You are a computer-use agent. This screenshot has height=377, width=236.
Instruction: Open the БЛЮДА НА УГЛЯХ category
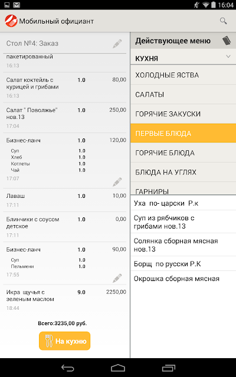coord(183,172)
